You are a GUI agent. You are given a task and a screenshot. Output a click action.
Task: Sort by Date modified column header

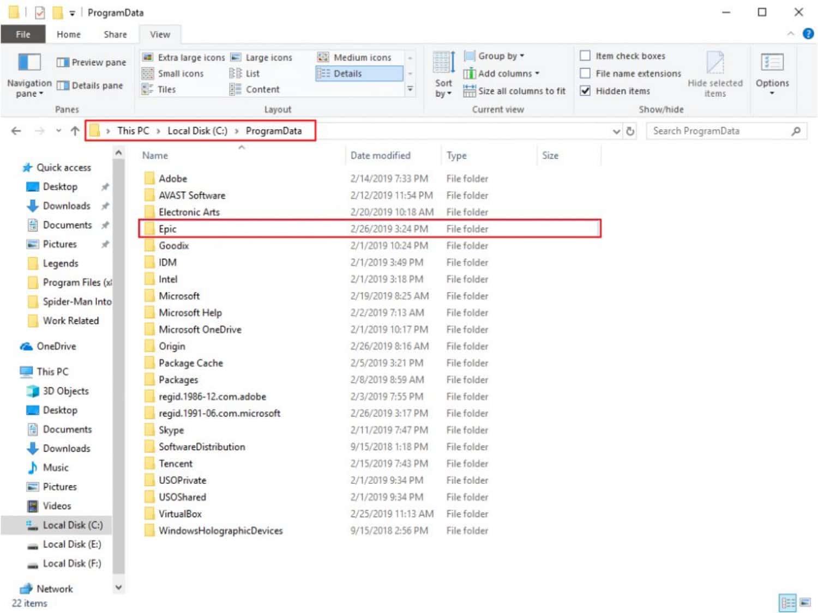pyautogui.click(x=393, y=155)
